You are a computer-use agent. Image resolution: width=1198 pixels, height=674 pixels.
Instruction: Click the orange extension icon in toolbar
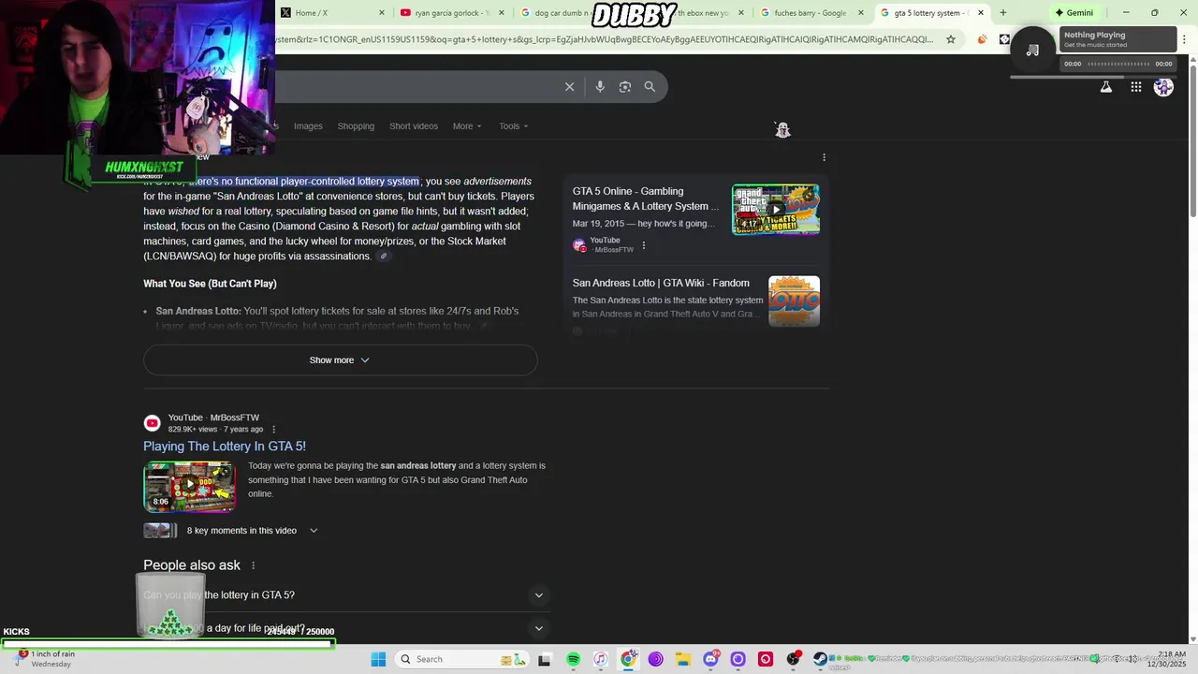point(982,39)
